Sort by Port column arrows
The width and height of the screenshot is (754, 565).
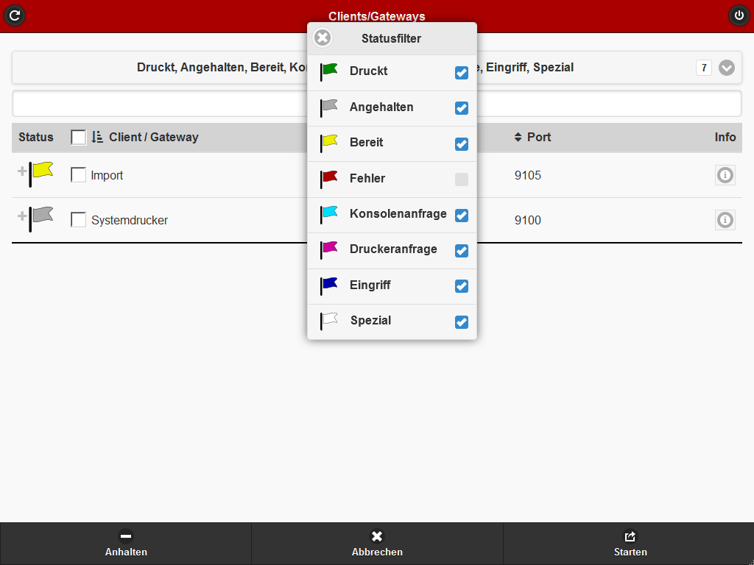(518, 137)
